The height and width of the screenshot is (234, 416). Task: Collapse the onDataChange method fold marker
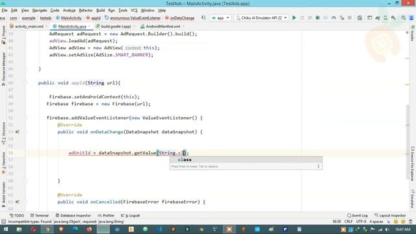pos(26,132)
